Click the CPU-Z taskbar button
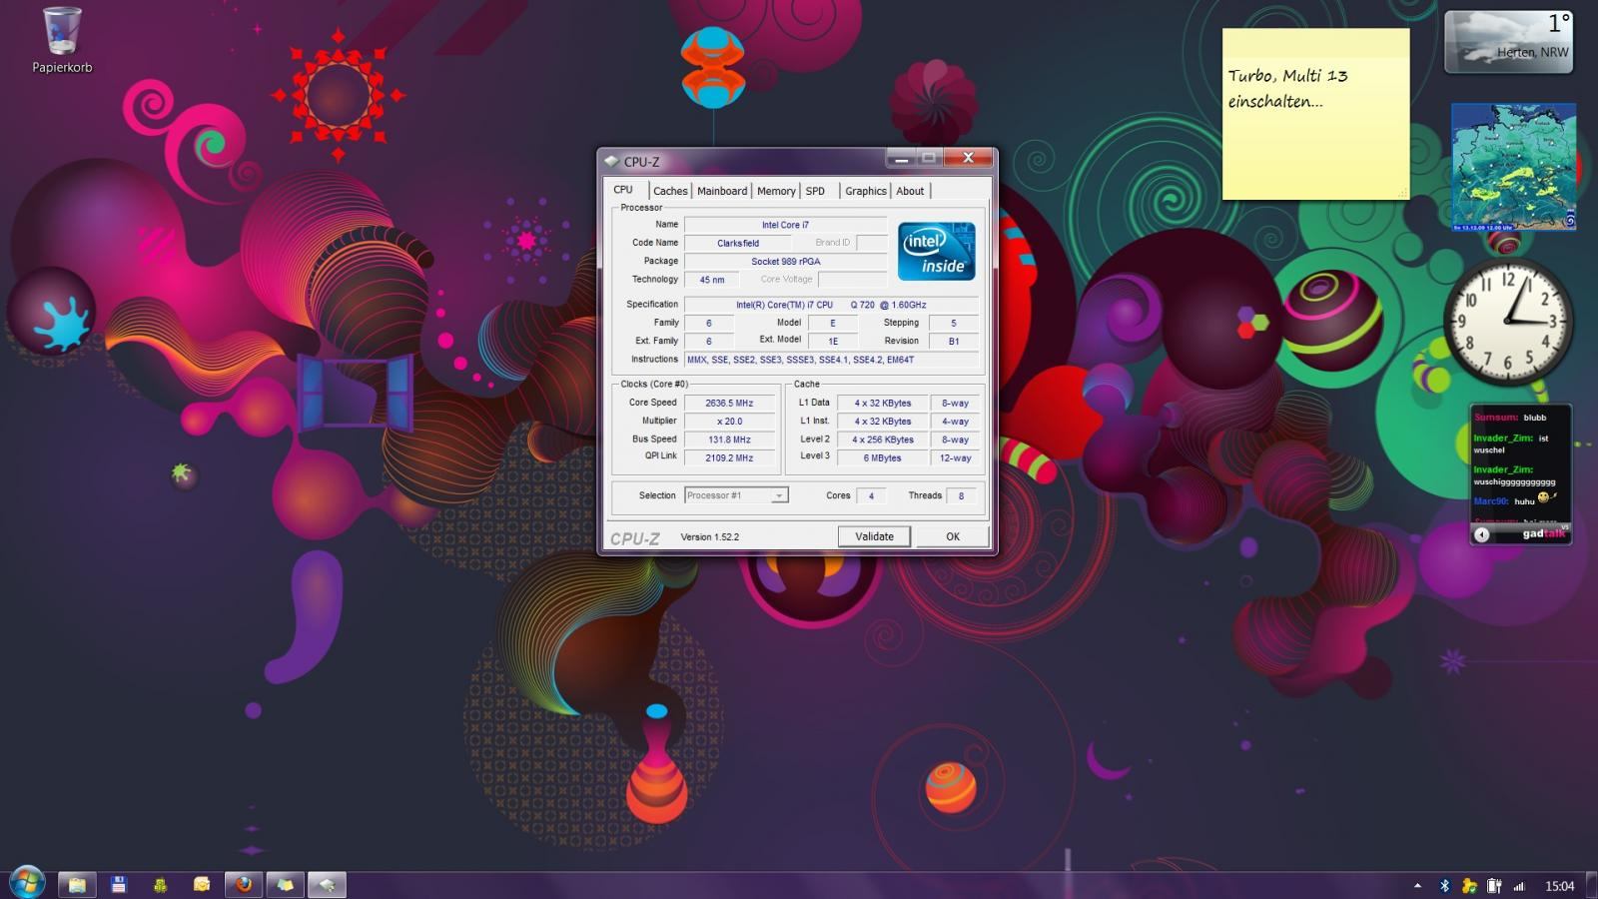 click(x=326, y=884)
